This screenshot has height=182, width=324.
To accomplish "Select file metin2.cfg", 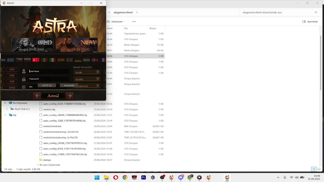I will 49,109.
